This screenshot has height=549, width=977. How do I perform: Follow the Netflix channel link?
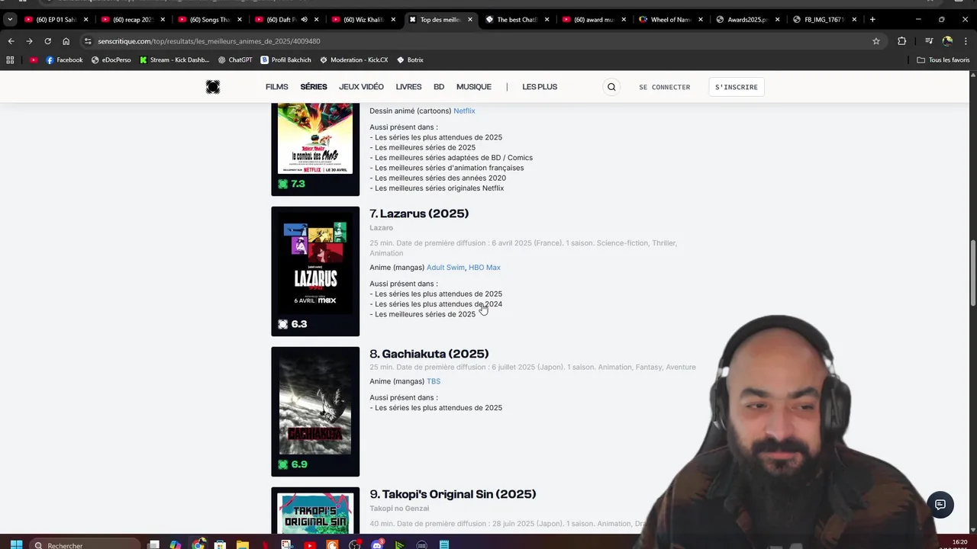pos(464,111)
